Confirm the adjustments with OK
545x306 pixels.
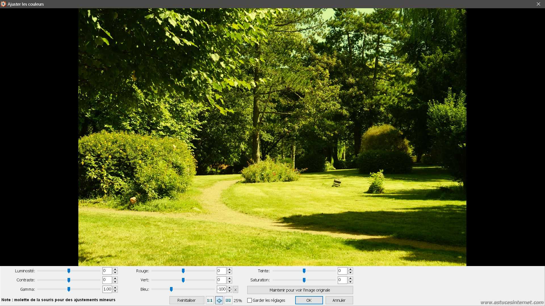pyautogui.click(x=309, y=300)
